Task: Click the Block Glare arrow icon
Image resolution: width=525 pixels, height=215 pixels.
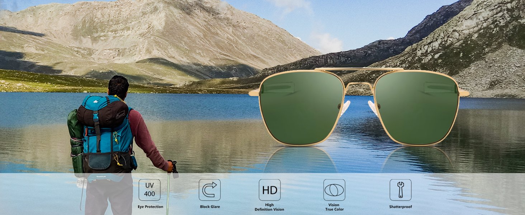Action: pos(210,190)
